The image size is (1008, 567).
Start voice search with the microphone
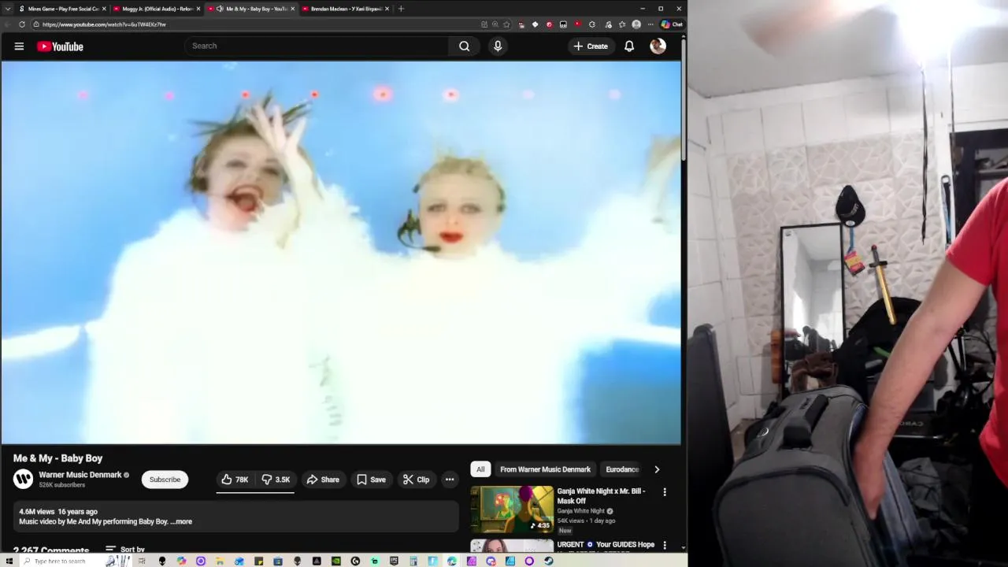pos(497,46)
